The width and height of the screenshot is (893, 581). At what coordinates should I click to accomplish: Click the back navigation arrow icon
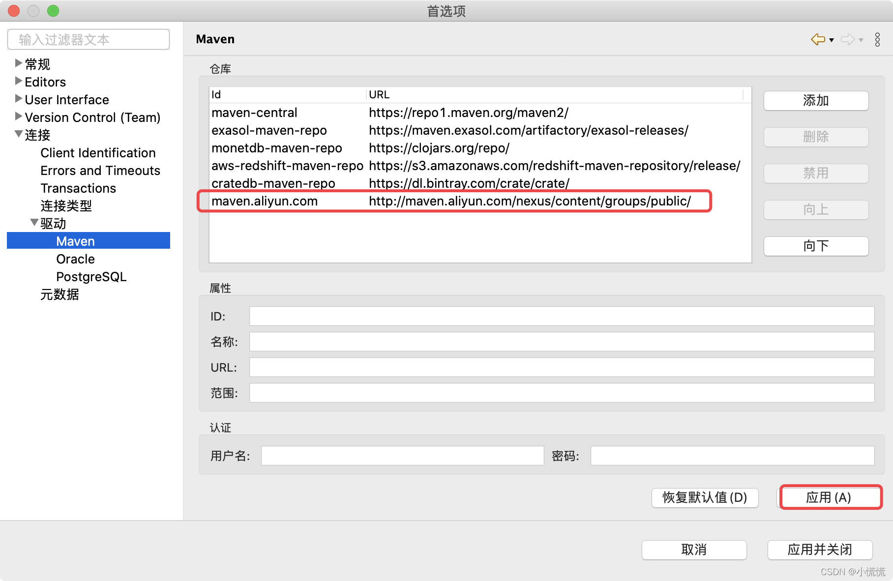818,39
